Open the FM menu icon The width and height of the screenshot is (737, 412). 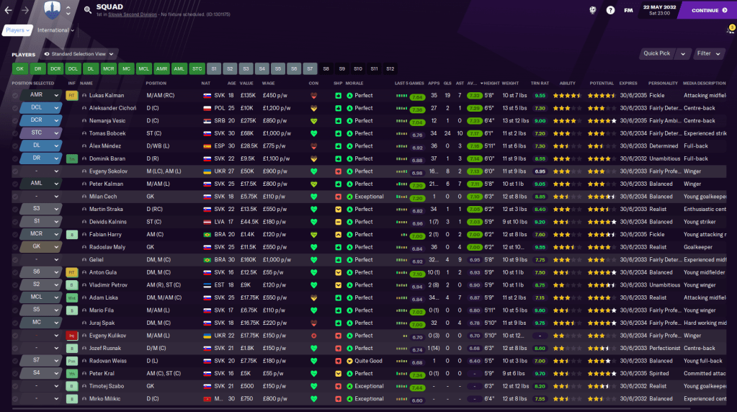click(629, 10)
